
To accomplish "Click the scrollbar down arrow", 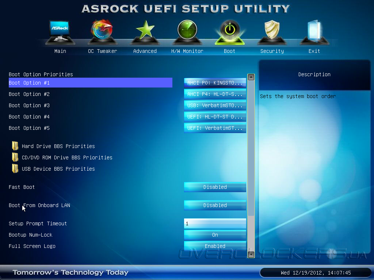I will 251,254.
